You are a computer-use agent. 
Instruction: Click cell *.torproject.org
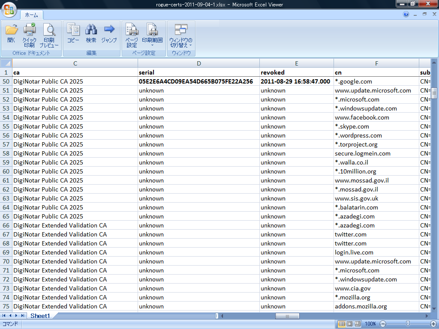[x=376, y=144]
